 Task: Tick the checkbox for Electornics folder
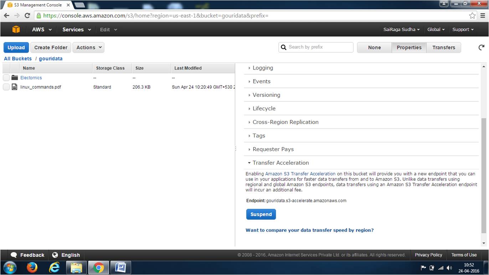(x=6, y=78)
